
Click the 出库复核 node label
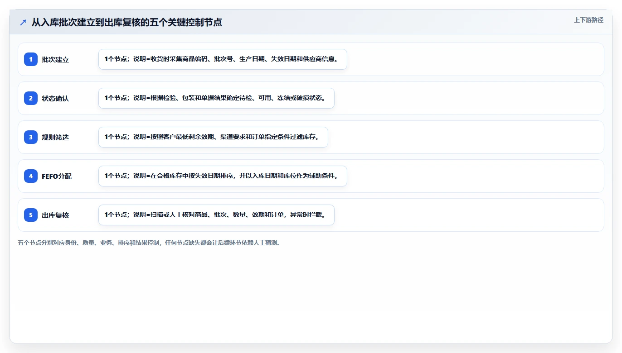[55, 215]
